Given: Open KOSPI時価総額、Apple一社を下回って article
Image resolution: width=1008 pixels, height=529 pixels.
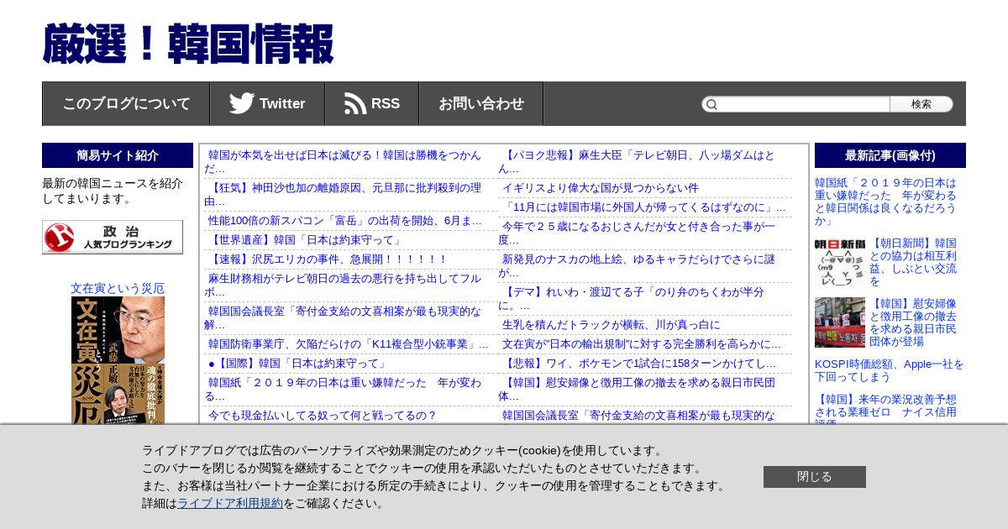Looking at the screenshot, I should coord(890,371).
